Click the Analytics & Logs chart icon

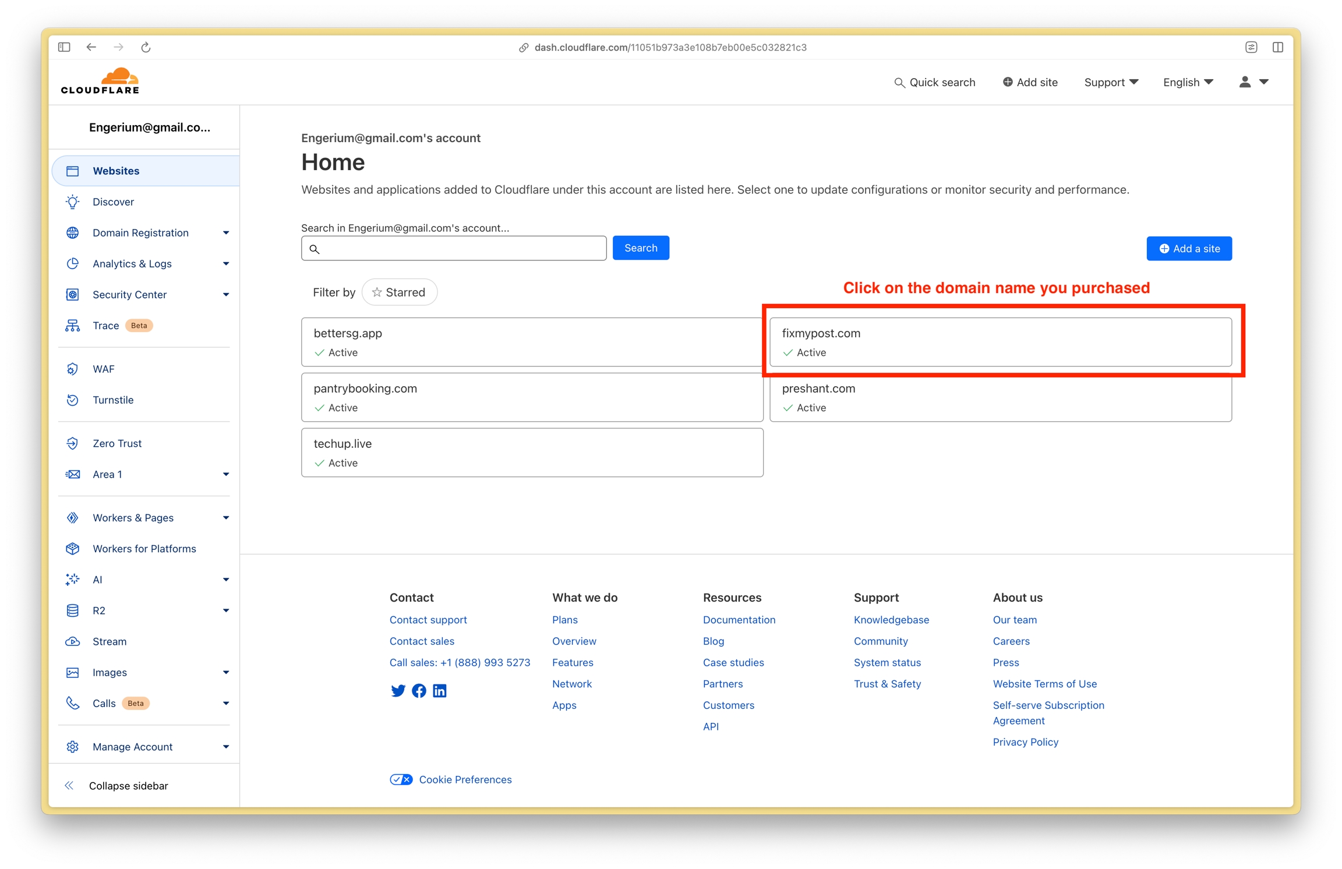coord(73,263)
